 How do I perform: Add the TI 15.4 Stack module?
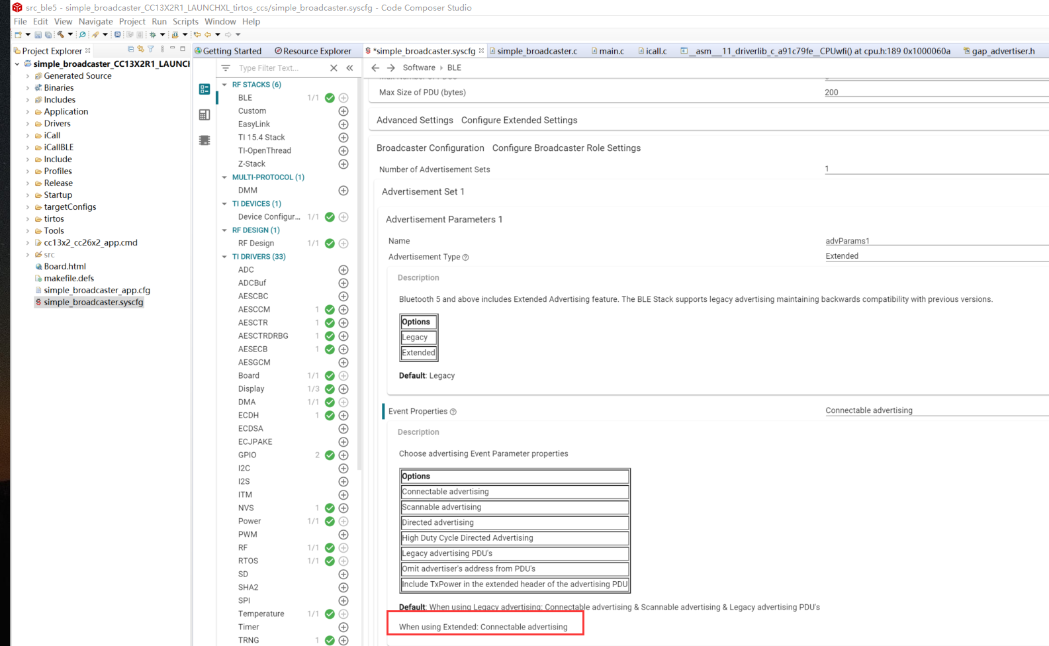tap(343, 138)
